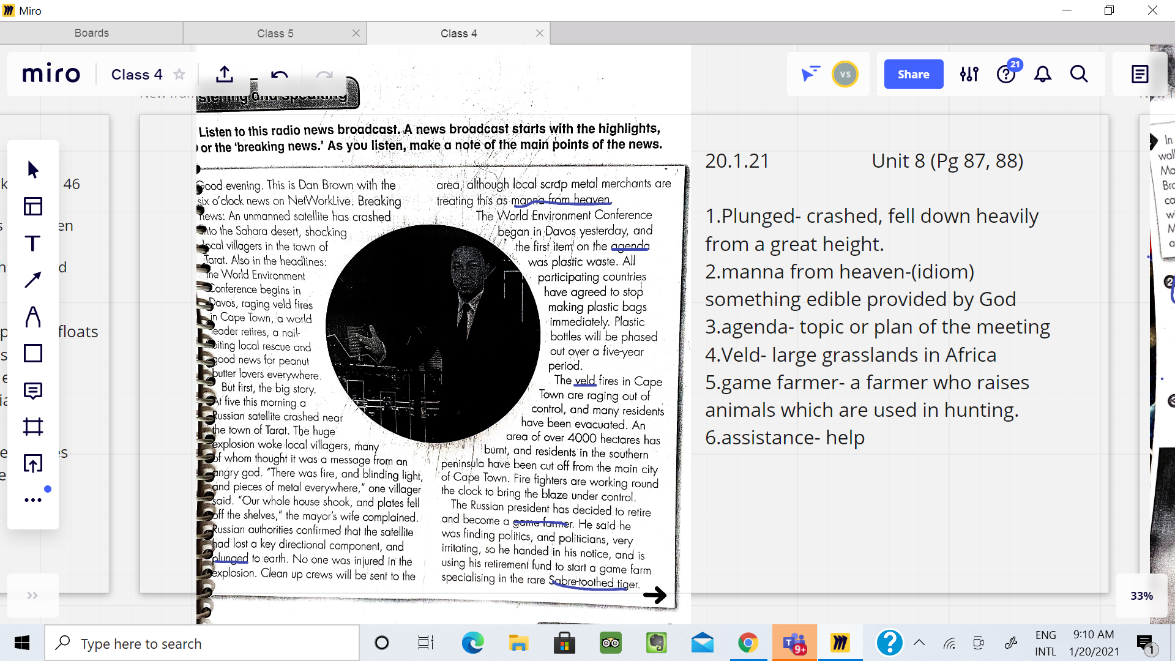
Task: Pick the Frame tool
Action: (33, 427)
